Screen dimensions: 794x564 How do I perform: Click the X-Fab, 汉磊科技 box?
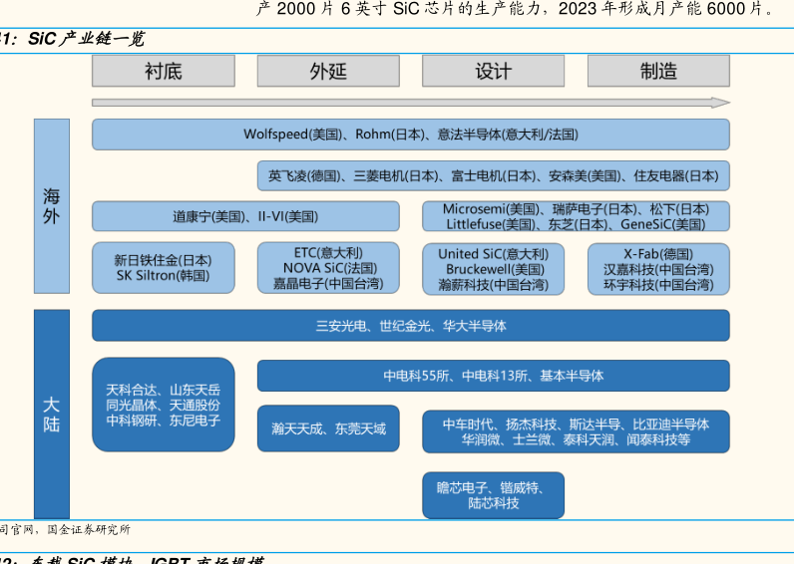coord(658,269)
